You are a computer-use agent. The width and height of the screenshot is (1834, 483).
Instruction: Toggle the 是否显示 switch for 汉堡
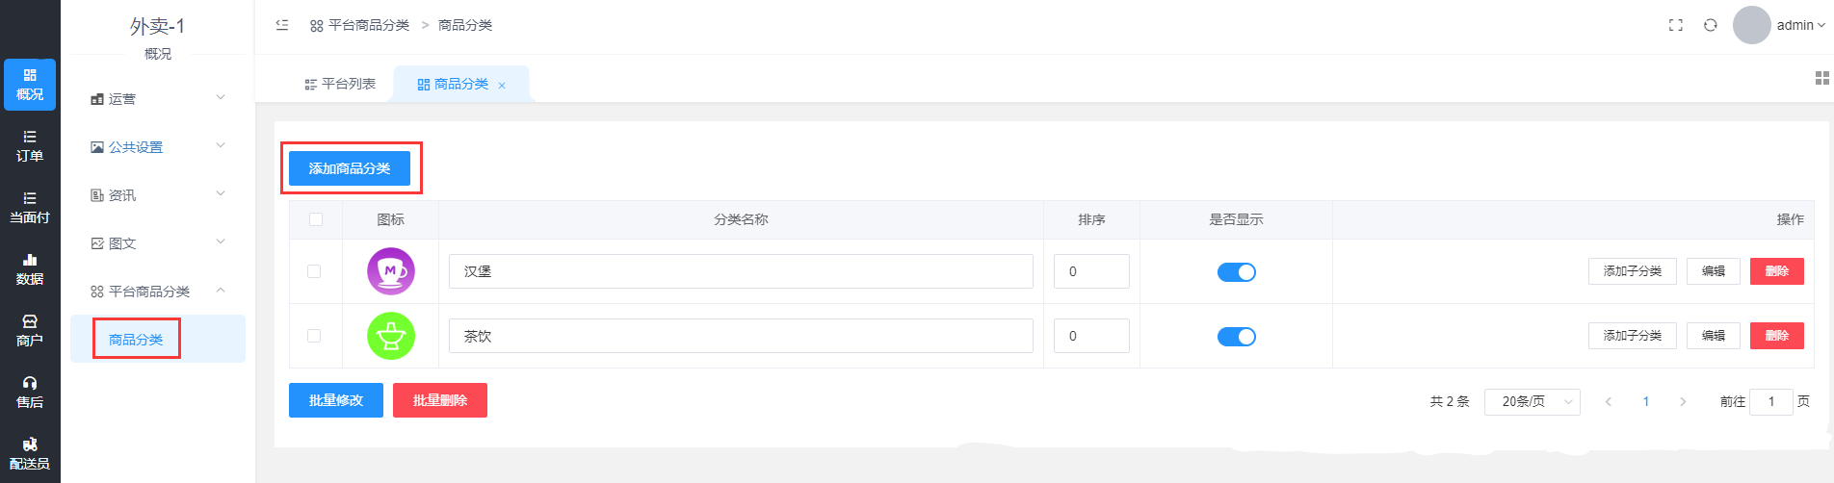(x=1236, y=272)
